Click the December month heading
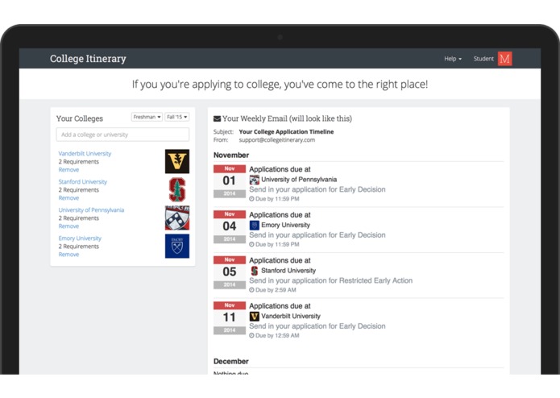This screenshot has height=398, width=560. [x=231, y=361]
